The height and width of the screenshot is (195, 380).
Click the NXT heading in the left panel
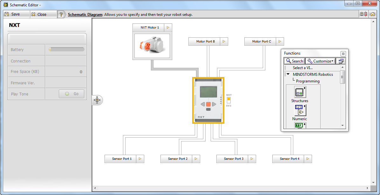pos(15,25)
